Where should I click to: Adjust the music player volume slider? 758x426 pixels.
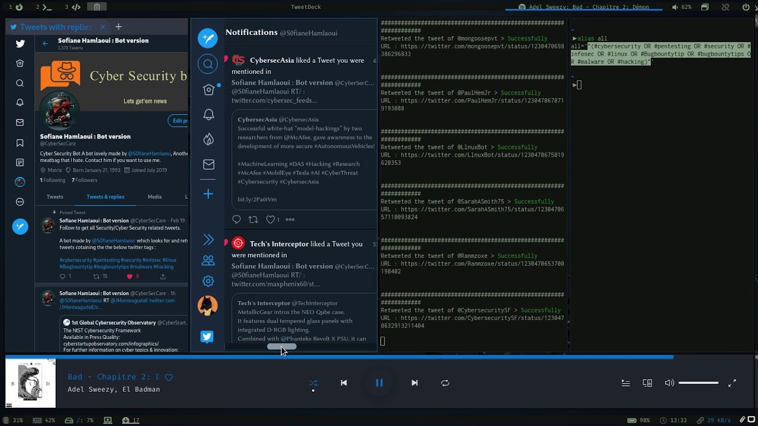pyautogui.click(x=699, y=383)
